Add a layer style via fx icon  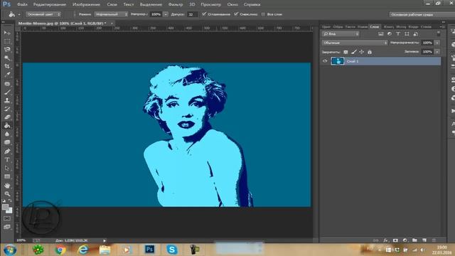[x=385, y=240]
